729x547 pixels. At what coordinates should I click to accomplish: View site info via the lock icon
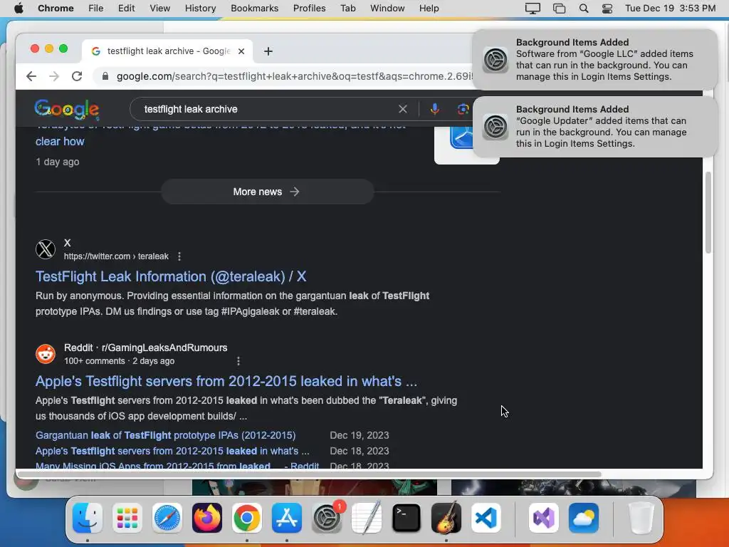click(105, 76)
